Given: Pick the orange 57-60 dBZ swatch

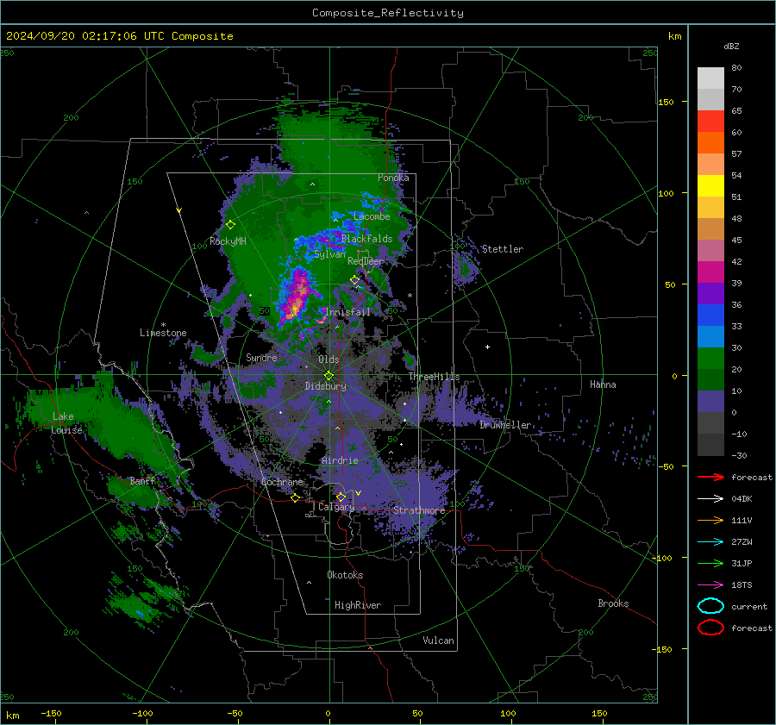Looking at the screenshot, I should tap(710, 143).
